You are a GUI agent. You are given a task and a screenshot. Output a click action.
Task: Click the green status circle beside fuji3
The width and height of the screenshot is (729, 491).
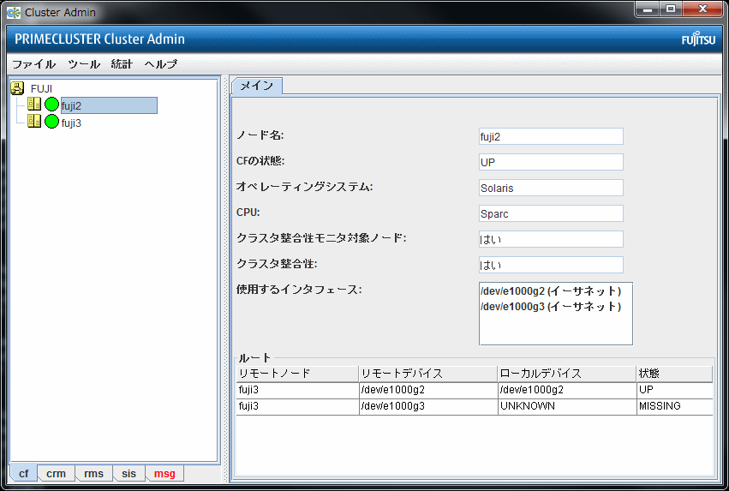[x=51, y=122]
